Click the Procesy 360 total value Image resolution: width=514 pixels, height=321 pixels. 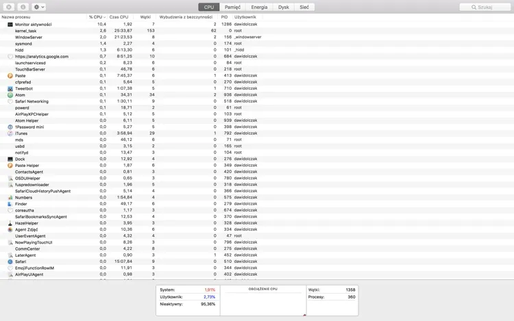coord(352,297)
